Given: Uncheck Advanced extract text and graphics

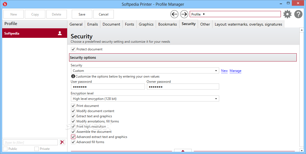Looking at the screenshot, I should point(73,137).
